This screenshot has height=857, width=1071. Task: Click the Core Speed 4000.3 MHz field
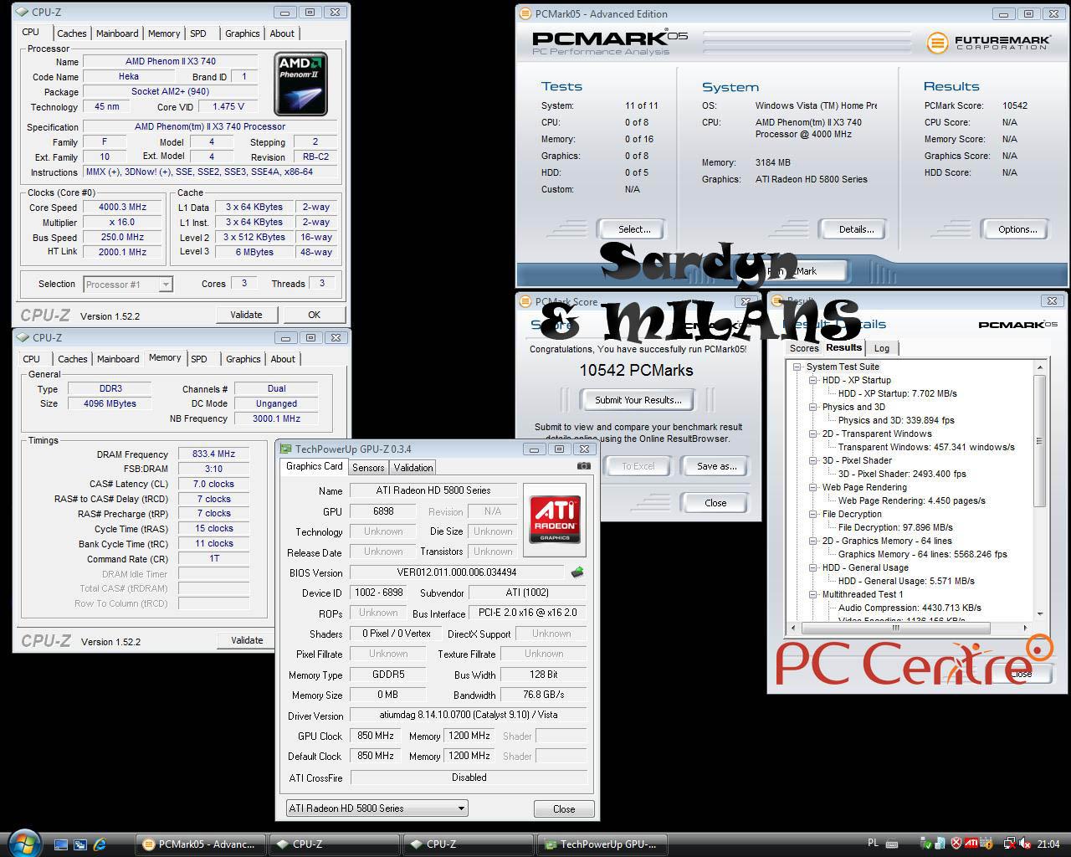(x=122, y=208)
